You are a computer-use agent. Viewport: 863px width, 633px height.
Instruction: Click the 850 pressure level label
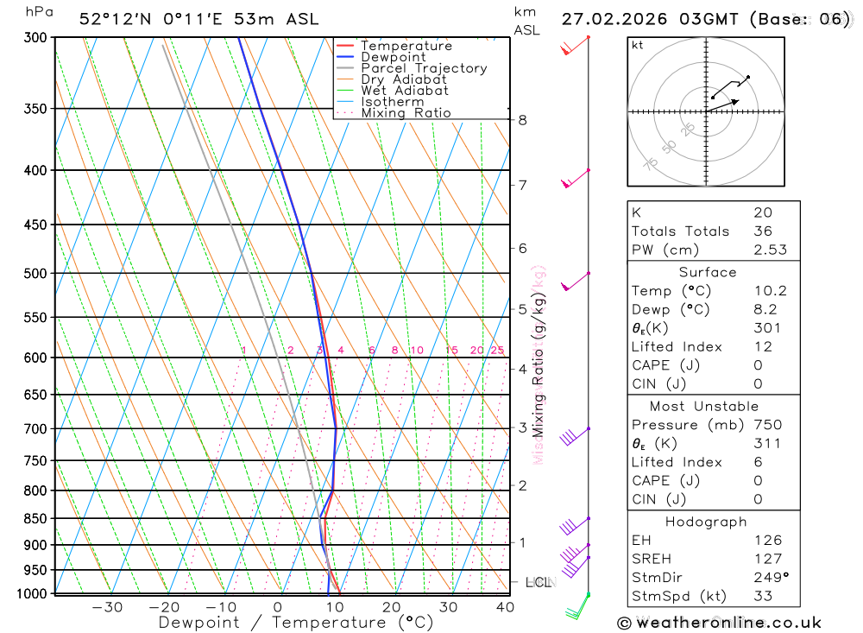(x=35, y=518)
